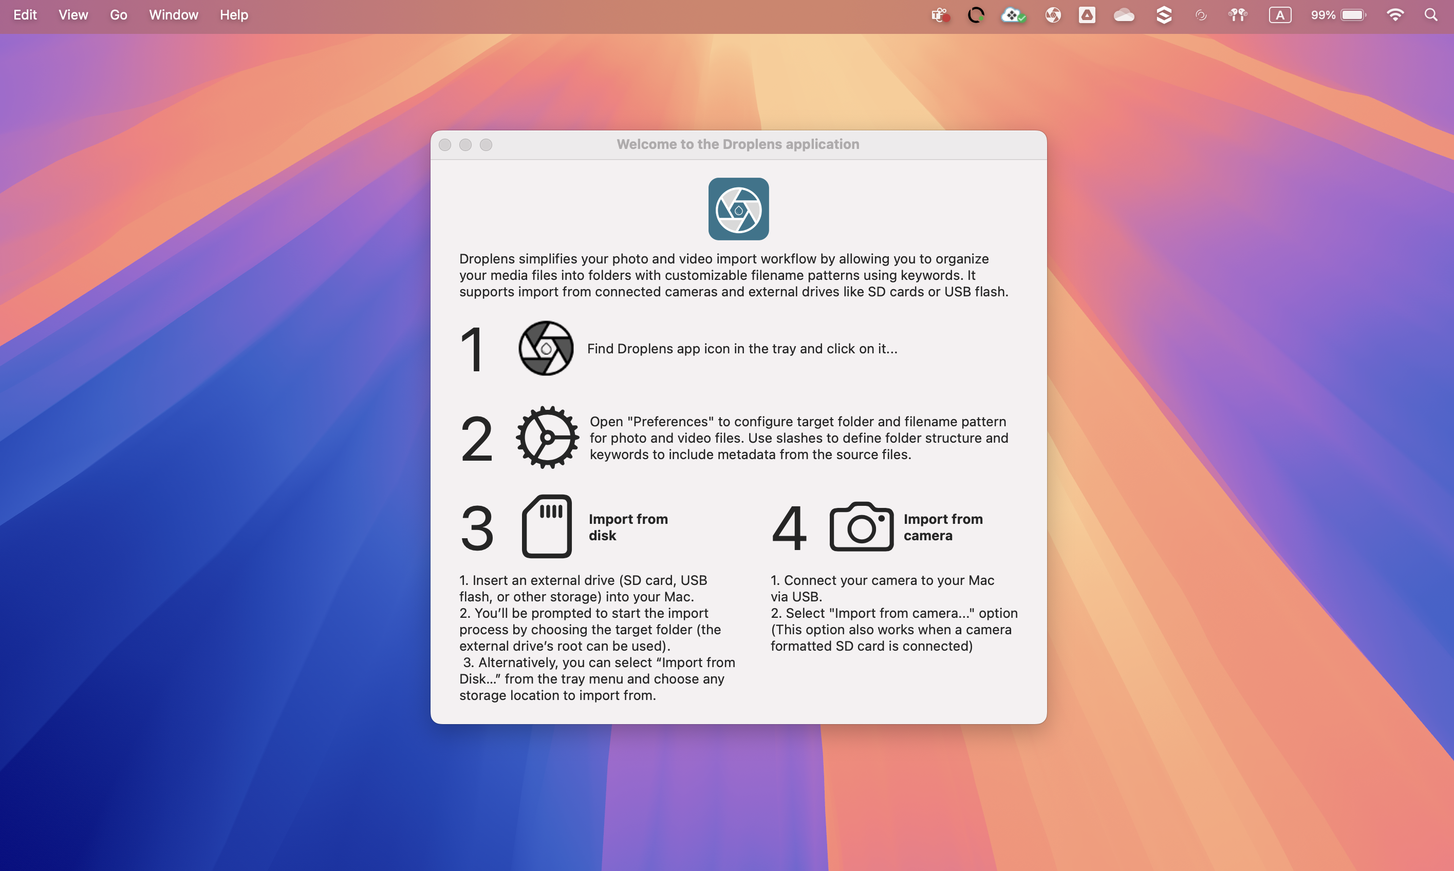The height and width of the screenshot is (871, 1454).
Task: Click the Preferences gear icon in step 2
Action: tap(547, 437)
